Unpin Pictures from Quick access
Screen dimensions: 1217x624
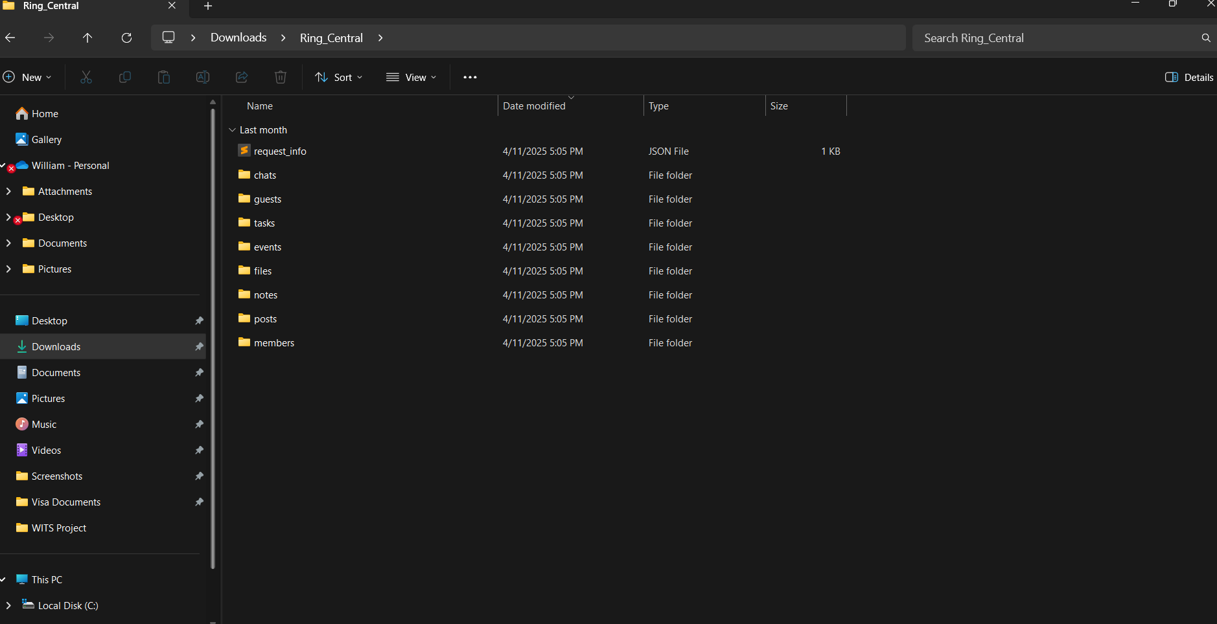coord(199,398)
